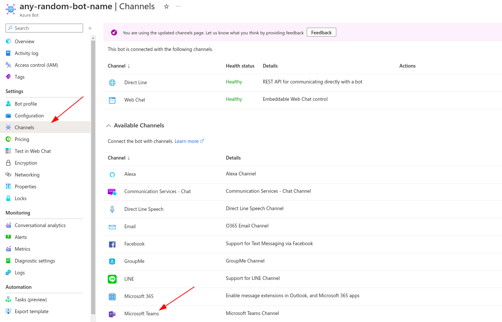Click the "GroupMe Channel" details text
This screenshot has height=322, width=502.
coord(245,261)
